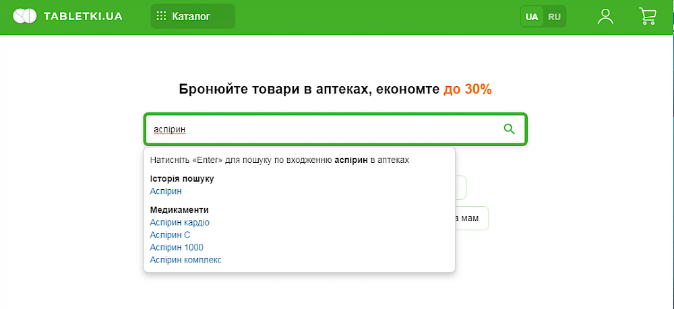Image resolution: width=674 pixels, height=309 pixels.
Task: Open the shopping cart icon
Action: tap(647, 16)
